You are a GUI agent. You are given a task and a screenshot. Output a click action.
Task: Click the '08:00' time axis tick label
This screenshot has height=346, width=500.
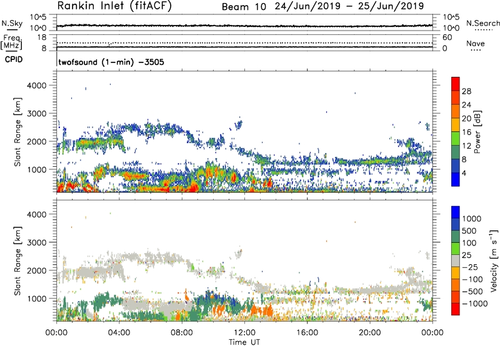(x=181, y=333)
